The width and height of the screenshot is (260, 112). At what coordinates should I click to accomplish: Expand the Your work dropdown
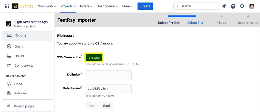click(x=47, y=6)
